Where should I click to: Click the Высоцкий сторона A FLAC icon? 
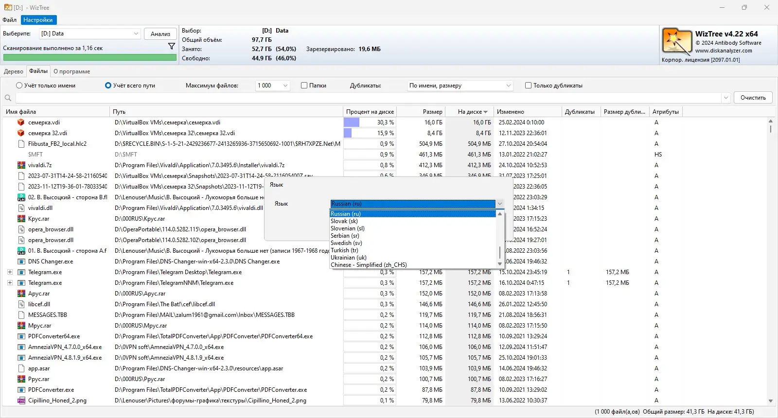coord(21,251)
